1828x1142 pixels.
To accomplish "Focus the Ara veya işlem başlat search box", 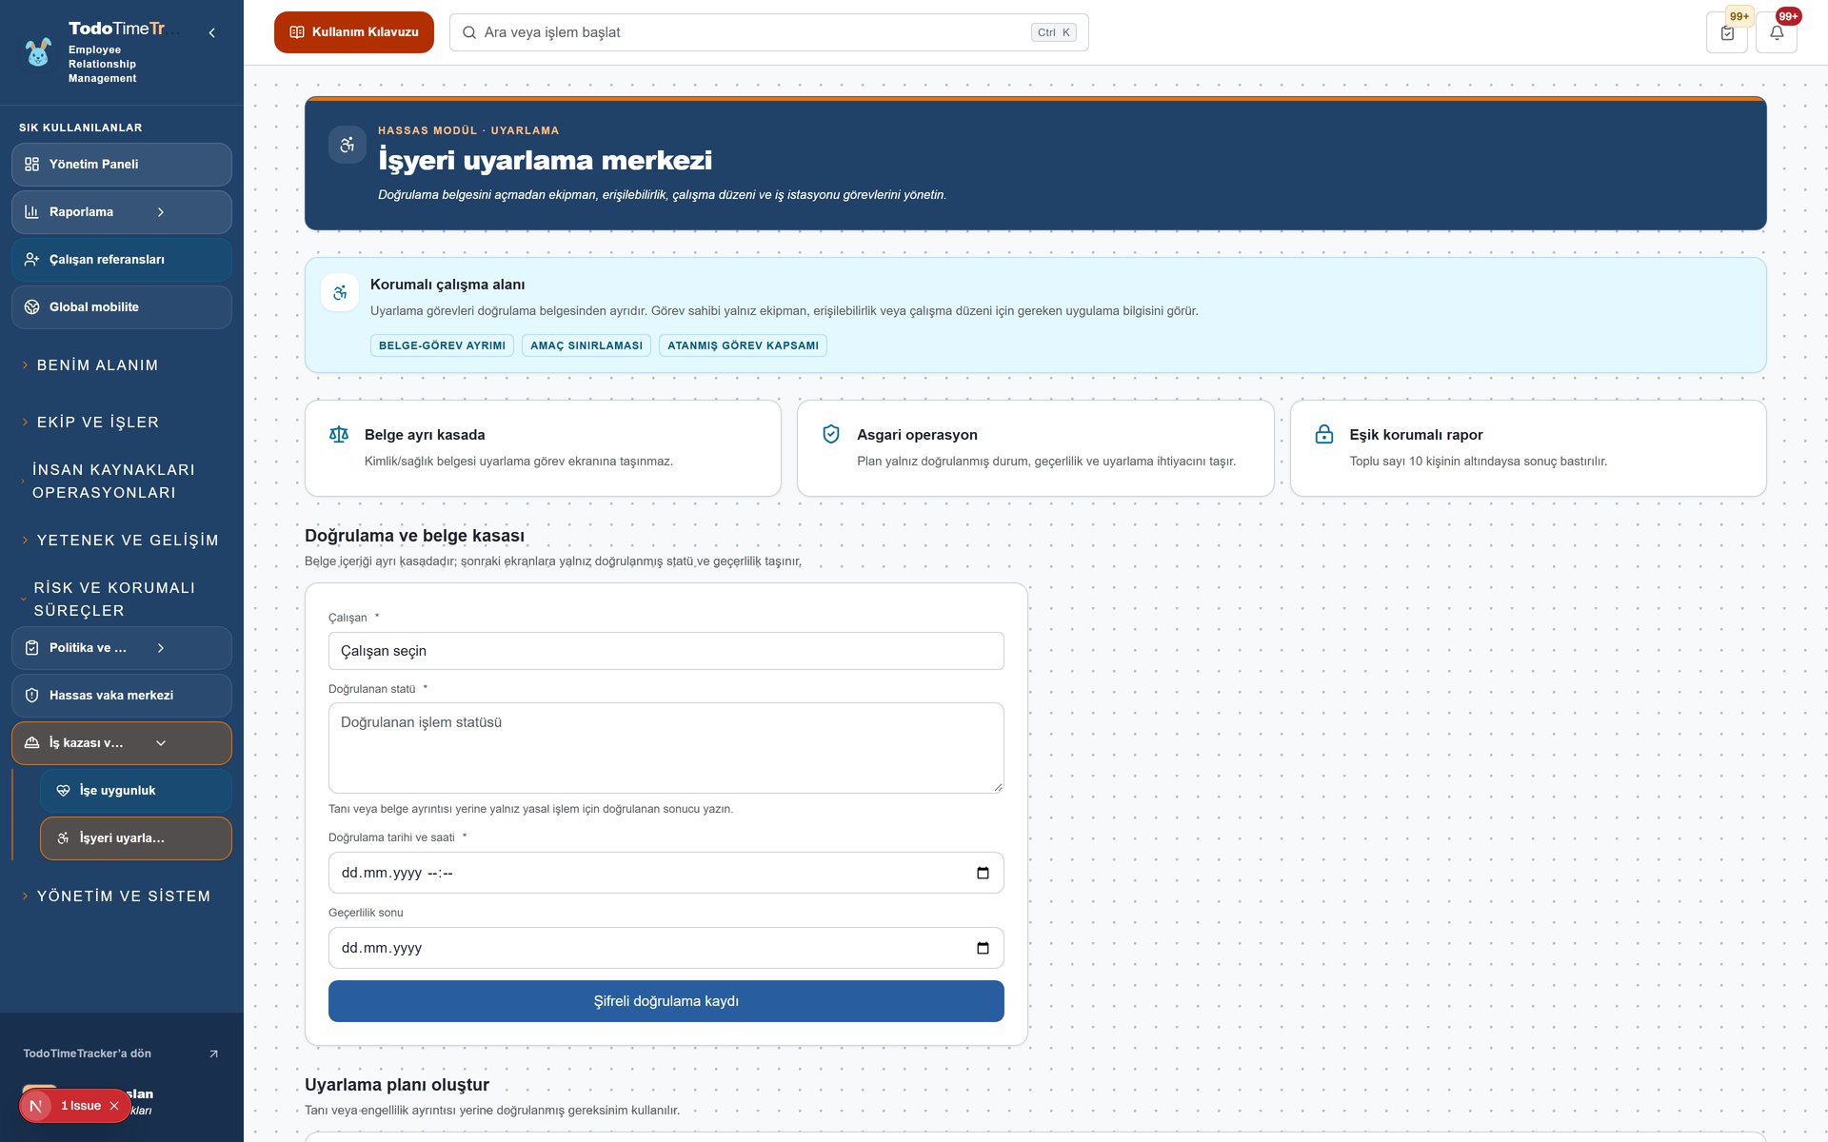I will 769,32.
